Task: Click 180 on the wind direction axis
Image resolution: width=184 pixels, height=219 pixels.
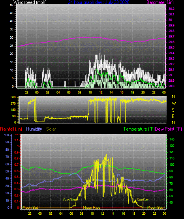Action: coord(13,110)
